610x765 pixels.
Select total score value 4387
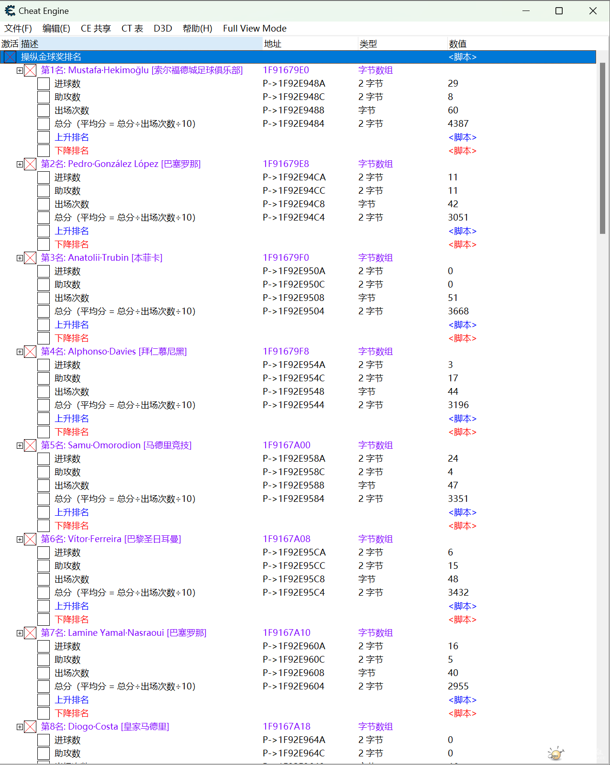coord(458,124)
